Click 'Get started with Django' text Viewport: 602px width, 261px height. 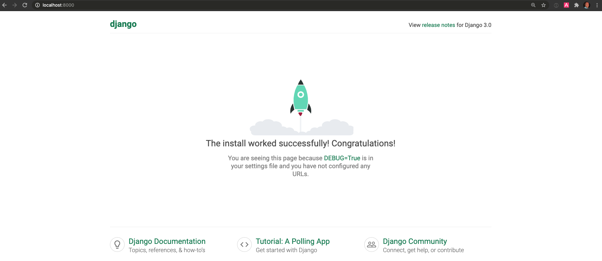(x=286, y=250)
